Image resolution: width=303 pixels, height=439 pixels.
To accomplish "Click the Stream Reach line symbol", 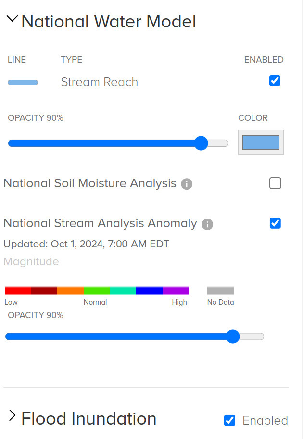I will point(23,83).
